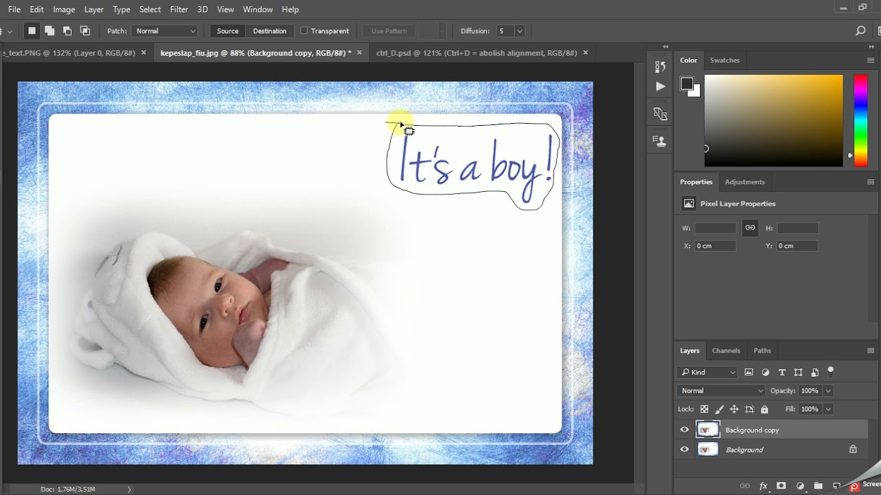Open the Layers panel menu icon
Viewport: 881px width, 495px height.
coord(871,351)
